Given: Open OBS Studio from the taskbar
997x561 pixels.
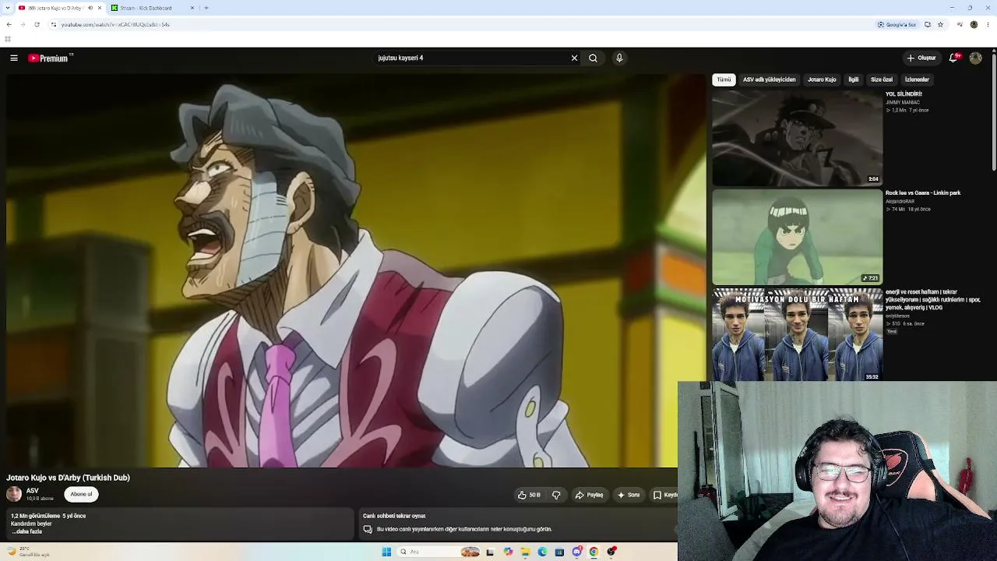Looking at the screenshot, I should coord(611,552).
